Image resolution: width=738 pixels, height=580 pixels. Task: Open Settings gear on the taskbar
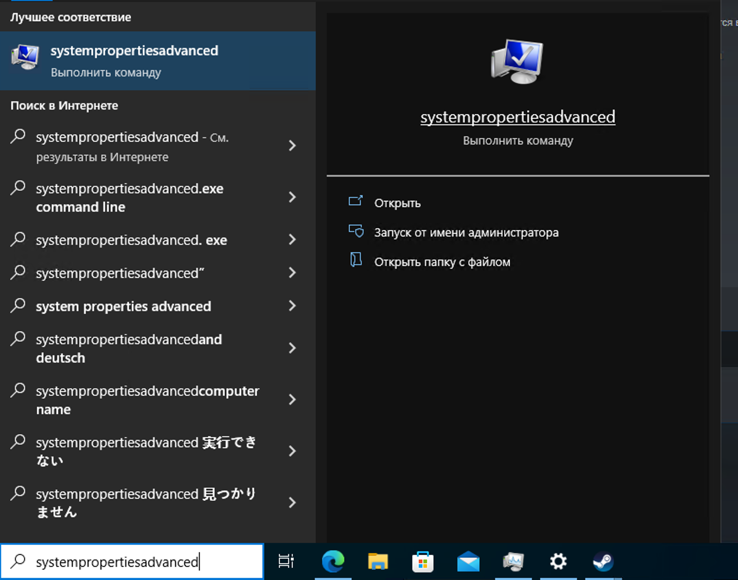click(x=558, y=561)
